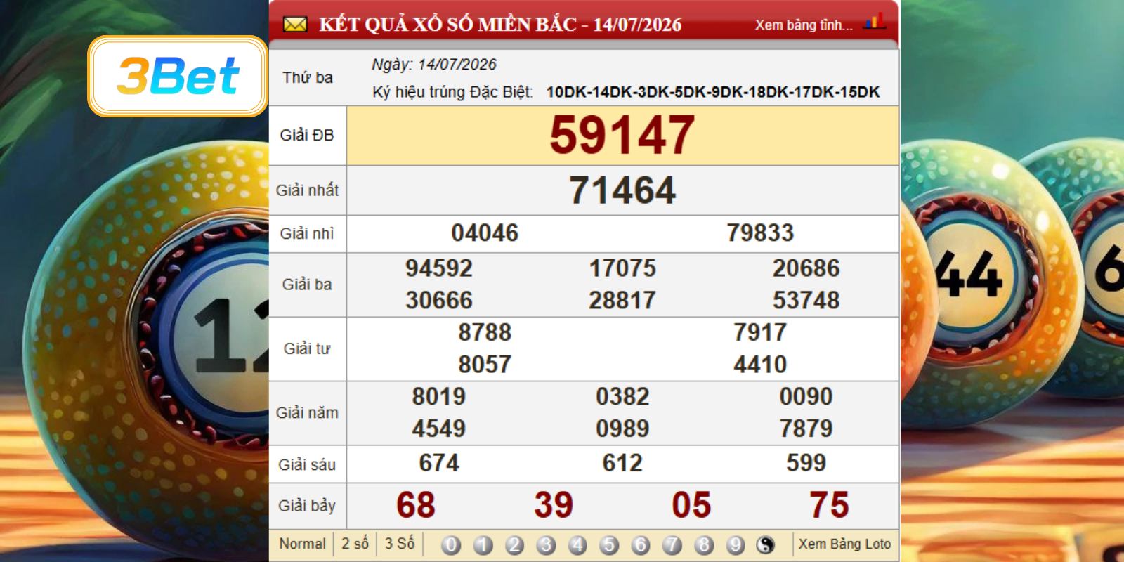Click the 3Bet logo
The height and width of the screenshot is (562, 1124).
[x=178, y=76]
